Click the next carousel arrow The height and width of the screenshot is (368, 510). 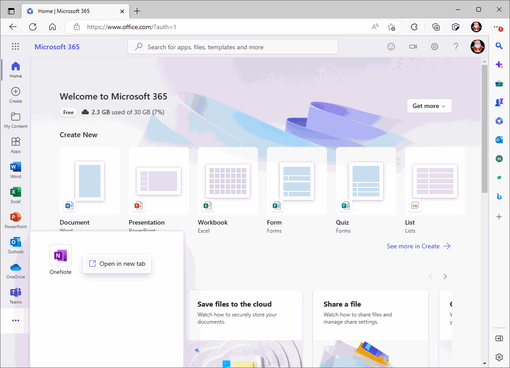tap(445, 277)
